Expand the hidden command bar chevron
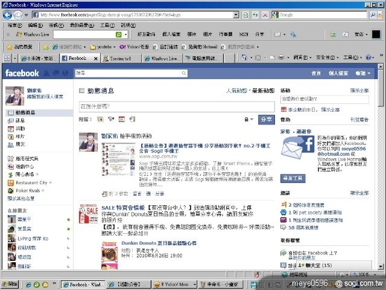The height and width of the screenshot is (290, 386). pos(381,55)
